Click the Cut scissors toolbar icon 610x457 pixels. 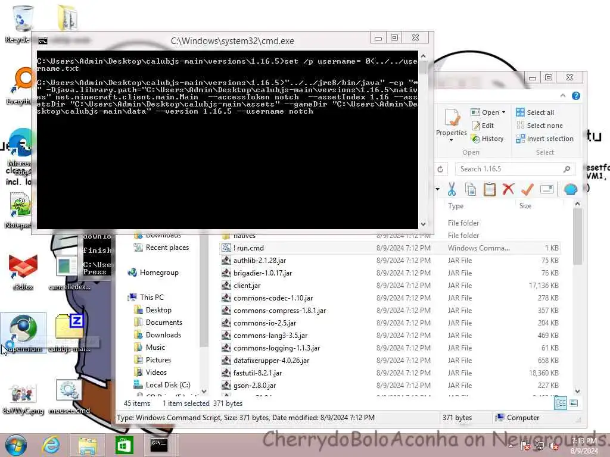click(452, 189)
